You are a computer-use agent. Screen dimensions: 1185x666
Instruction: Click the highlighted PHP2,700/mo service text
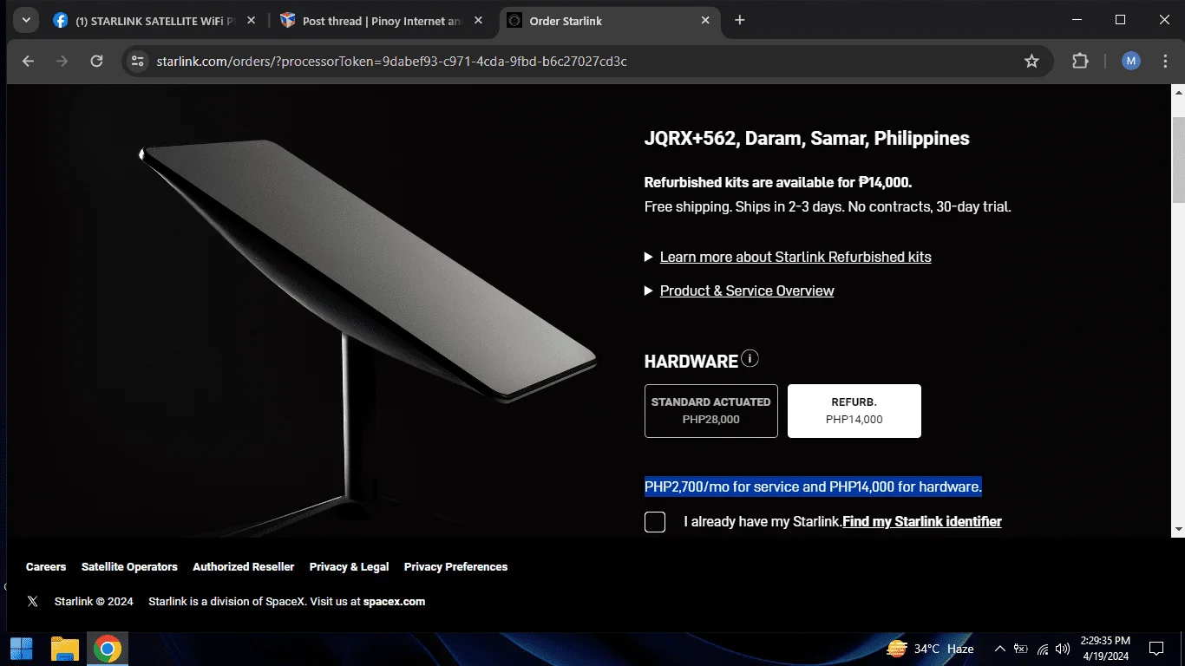[x=813, y=486]
